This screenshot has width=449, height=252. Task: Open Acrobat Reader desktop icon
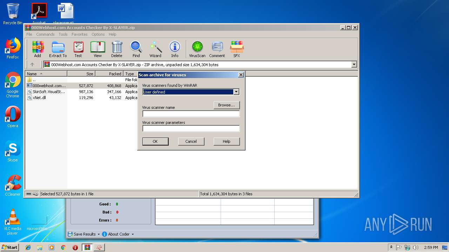(39, 13)
